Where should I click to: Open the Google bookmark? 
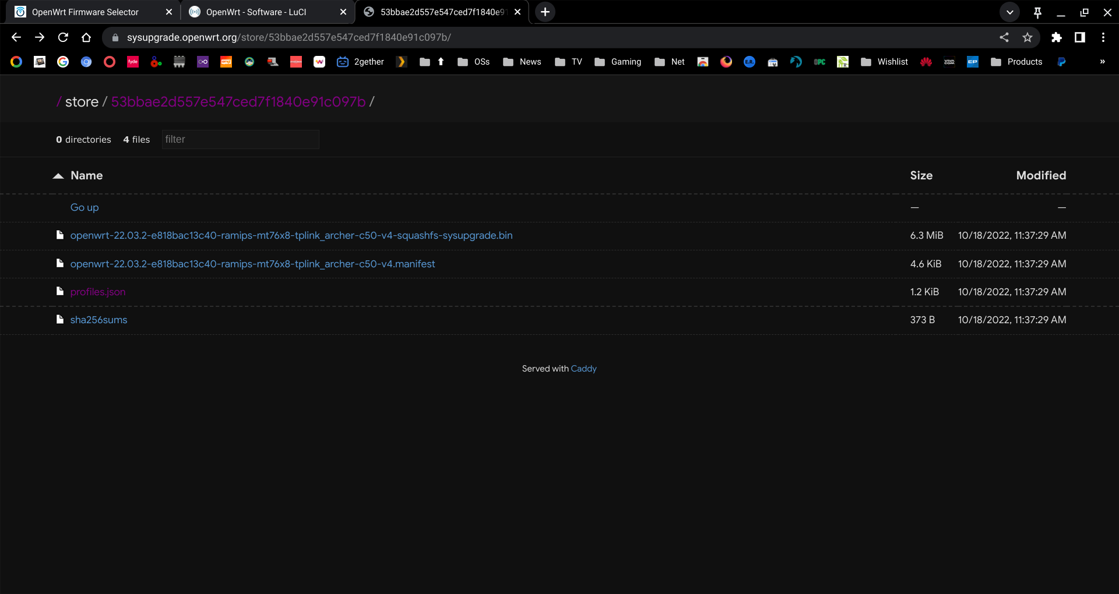coord(63,62)
